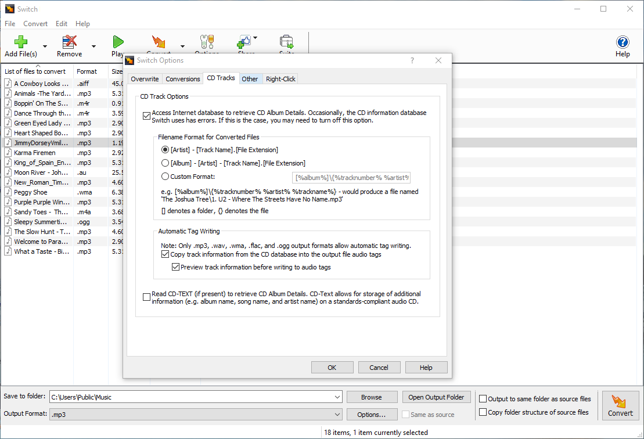Click the Convert toolbar icon
This screenshot has width=644, height=439.
pos(158,41)
